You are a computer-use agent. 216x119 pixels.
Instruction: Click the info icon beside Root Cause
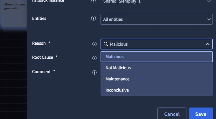pyautogui.click(x=94, y=58)
